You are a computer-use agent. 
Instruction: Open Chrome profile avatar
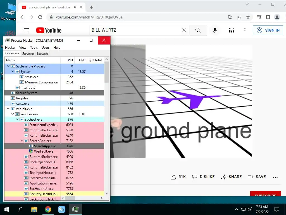click(277, 17)
